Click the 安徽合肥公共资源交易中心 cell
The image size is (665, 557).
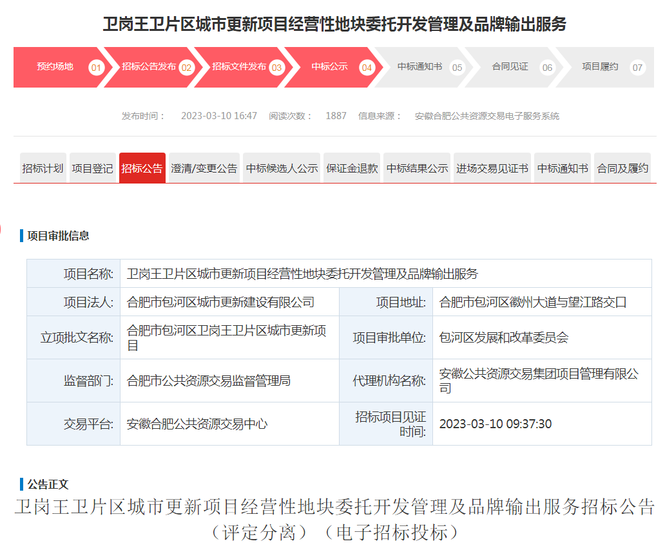(x=229, y=424)
